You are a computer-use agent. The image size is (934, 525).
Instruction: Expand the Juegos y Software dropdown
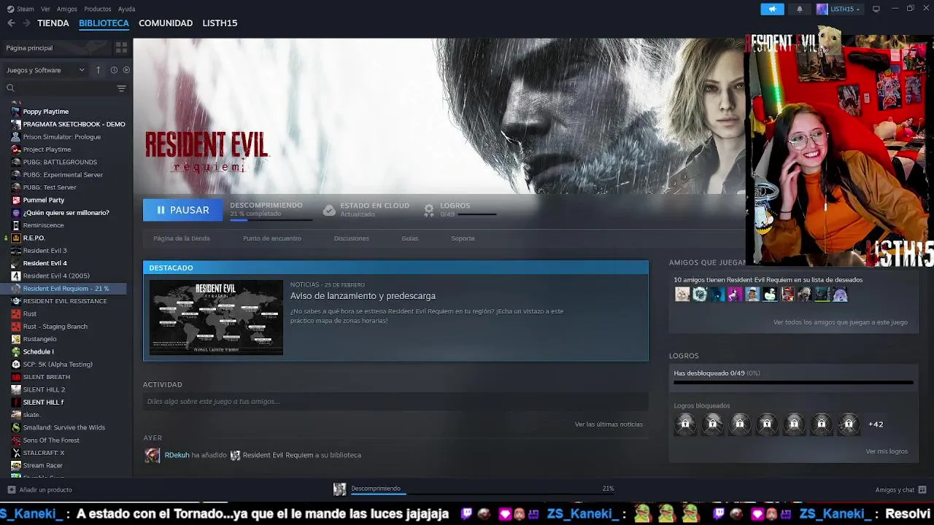[45, 70]
